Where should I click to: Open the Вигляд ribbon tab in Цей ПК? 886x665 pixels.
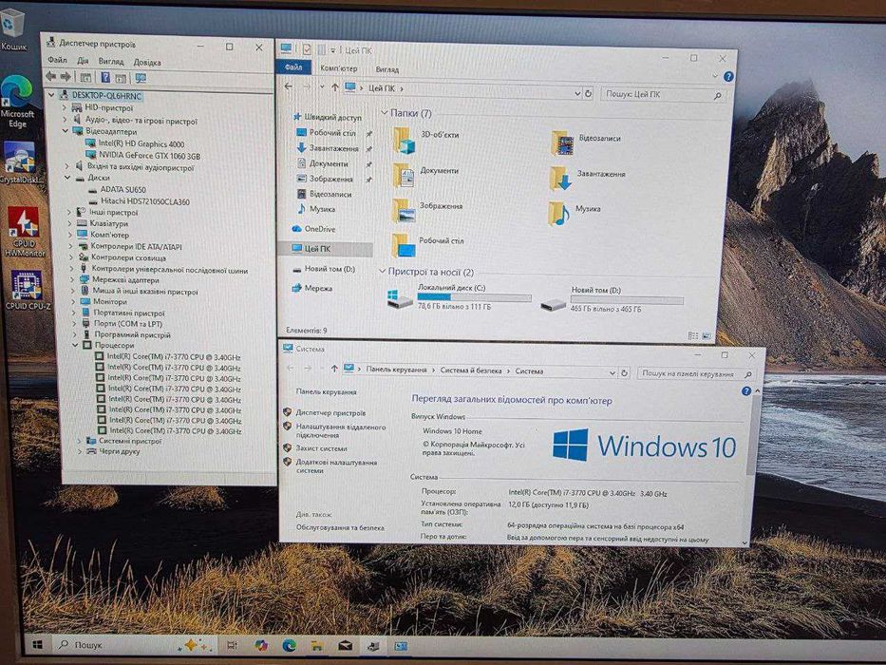pyautogui.click(x=387, y=69)
